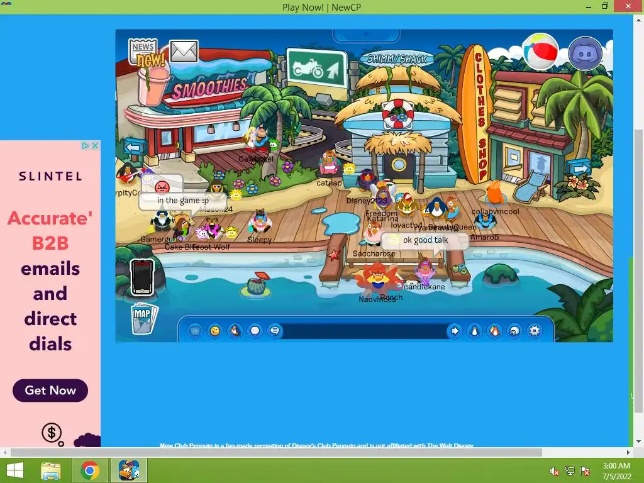Click the penguin named Saccharose
Image resolution: width=644 pixels, height=483 pixels.
(x=374, y=235)
